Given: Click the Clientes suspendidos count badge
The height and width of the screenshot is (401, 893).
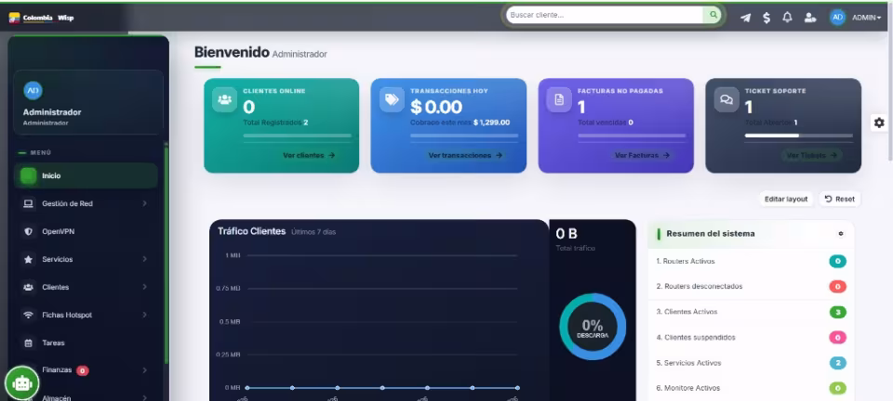Looking at the screenshot, I should [x=837, y=337].
